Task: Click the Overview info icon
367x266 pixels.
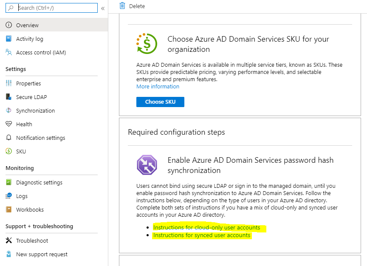Action: pos(8,25)
